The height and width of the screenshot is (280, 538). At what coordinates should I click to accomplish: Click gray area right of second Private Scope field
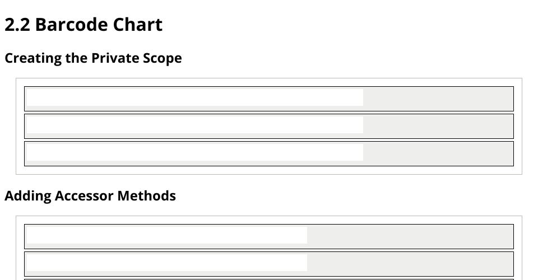[438, 126]
